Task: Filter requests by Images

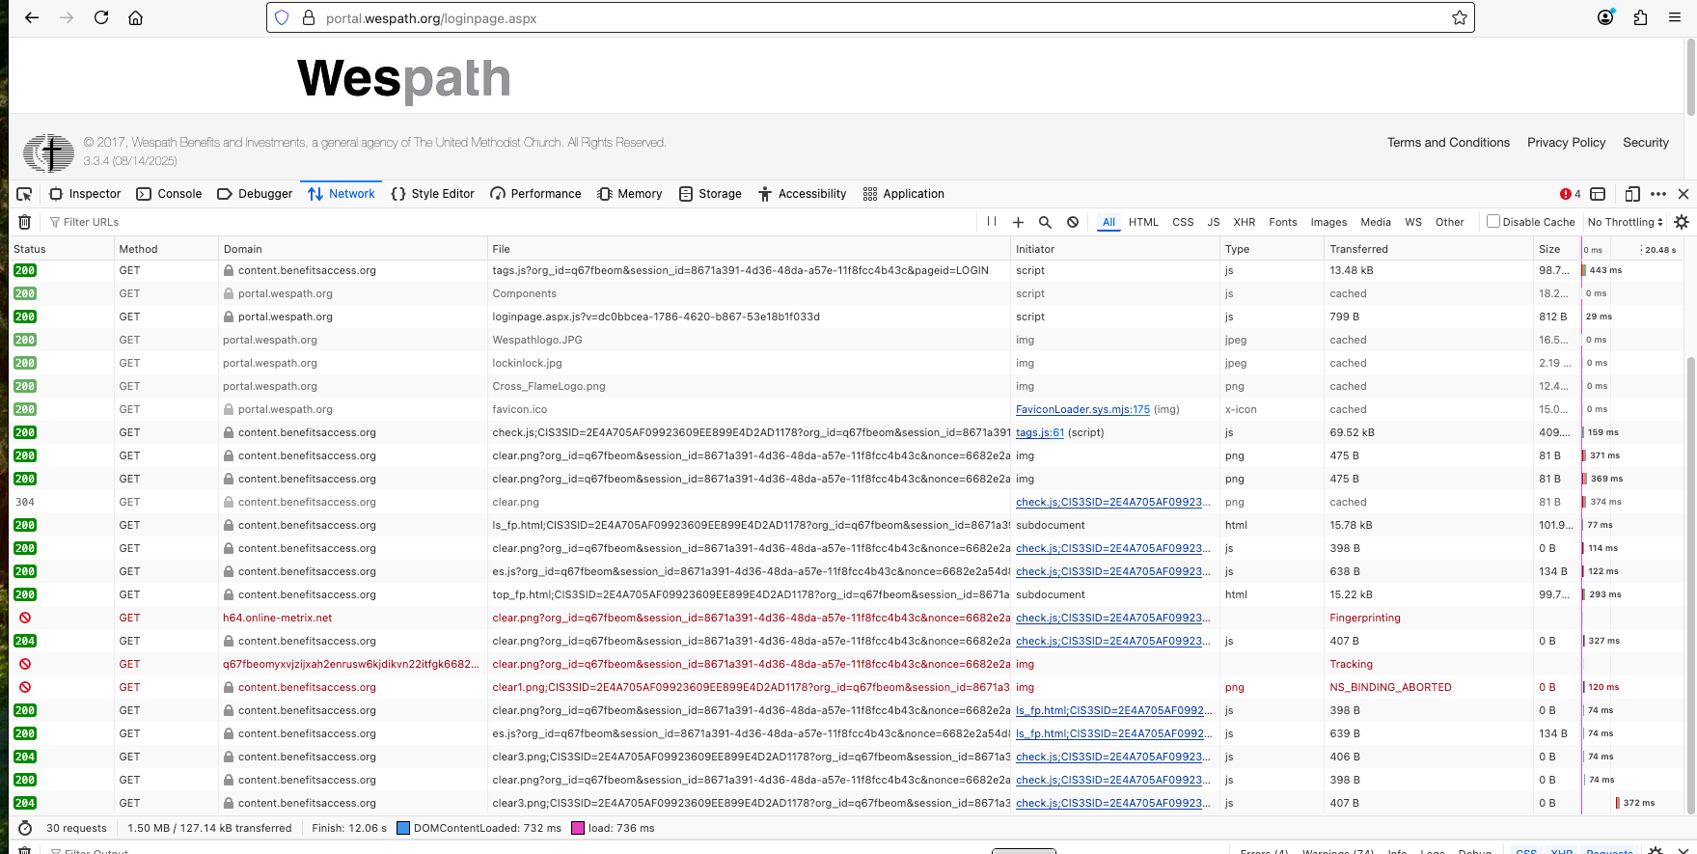Action: point(1328,222)
